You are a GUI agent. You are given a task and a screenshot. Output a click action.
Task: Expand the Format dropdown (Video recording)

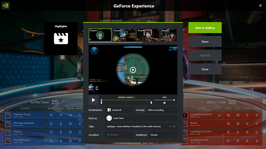tap(161, 110)
